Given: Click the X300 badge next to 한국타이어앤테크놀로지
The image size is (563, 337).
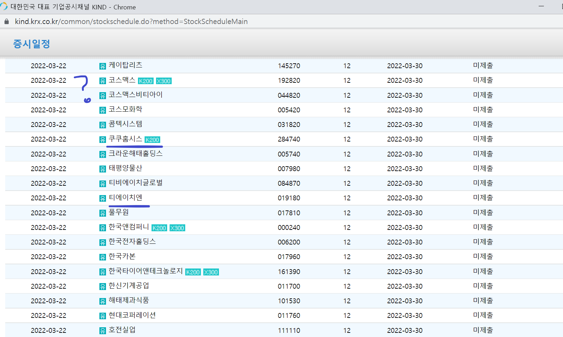Looking at the screenshot, I should [x=211, y=272].
